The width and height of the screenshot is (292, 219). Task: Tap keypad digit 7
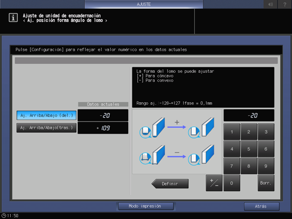point(232,166)
